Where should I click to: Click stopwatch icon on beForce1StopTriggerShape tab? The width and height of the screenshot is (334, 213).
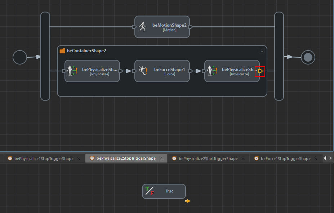(x=257, y=158)
